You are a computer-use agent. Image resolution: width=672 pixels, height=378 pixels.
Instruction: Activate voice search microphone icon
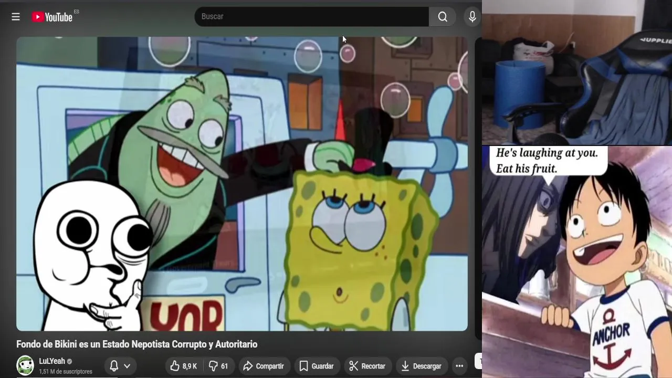point(472,17)
